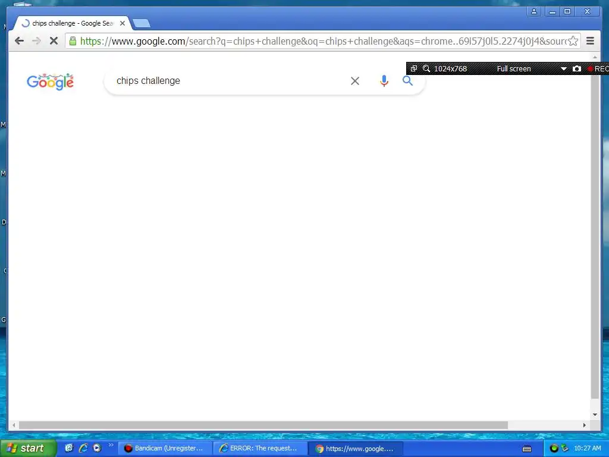Switch to ERROR: The request taskbar window

(x=260, y=449)
